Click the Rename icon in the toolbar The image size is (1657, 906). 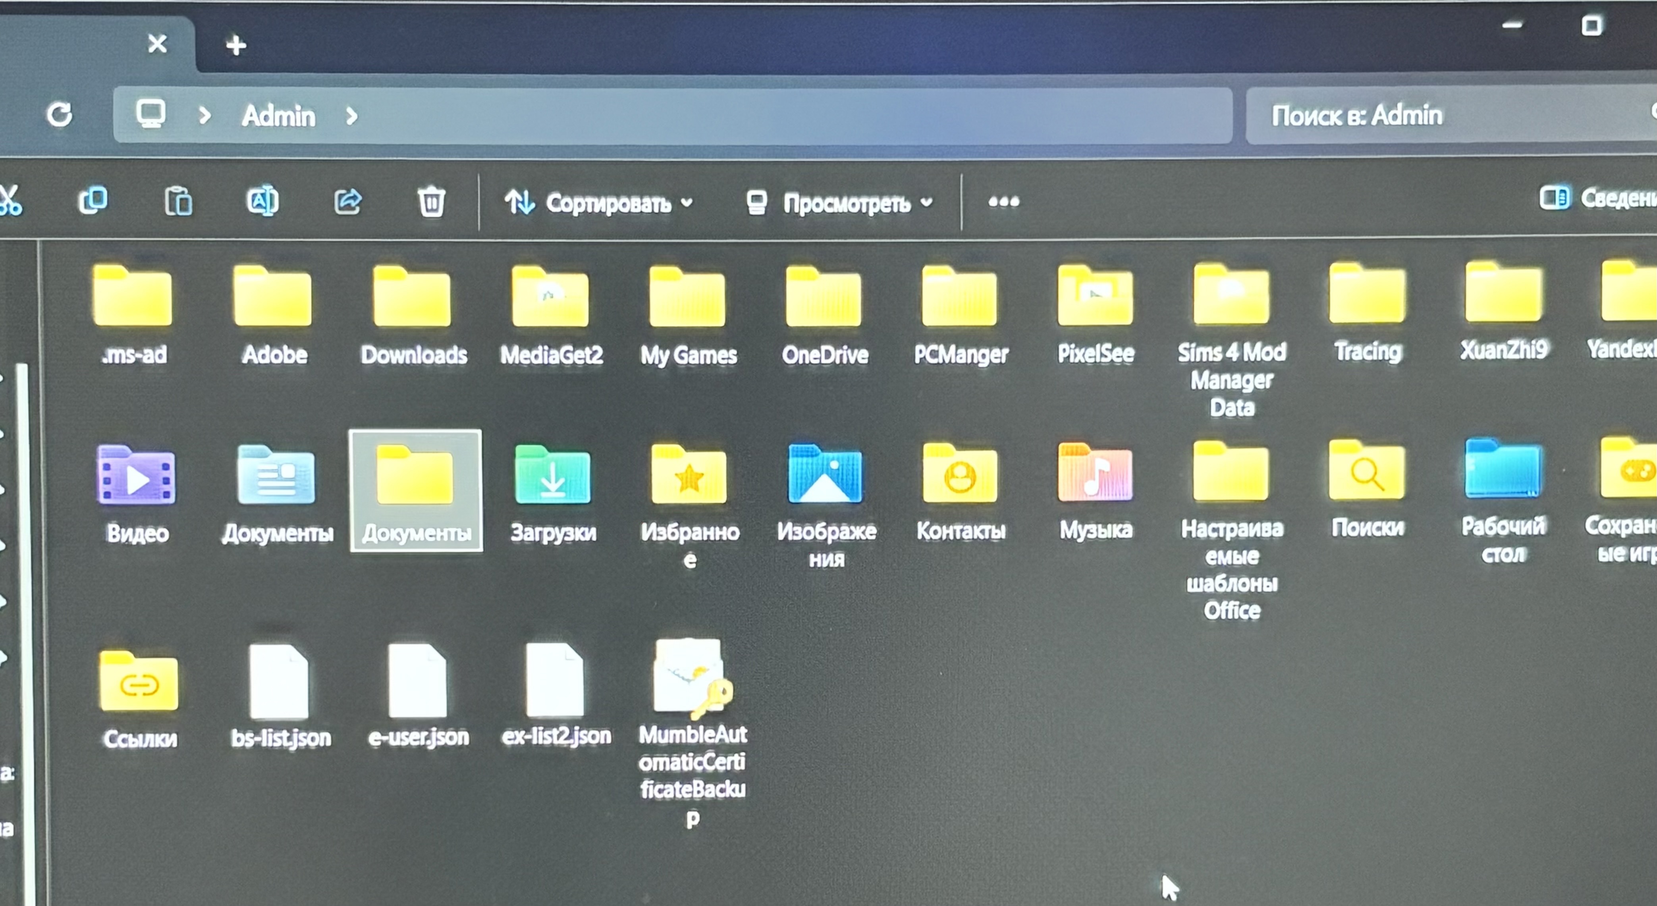[262, 201]
